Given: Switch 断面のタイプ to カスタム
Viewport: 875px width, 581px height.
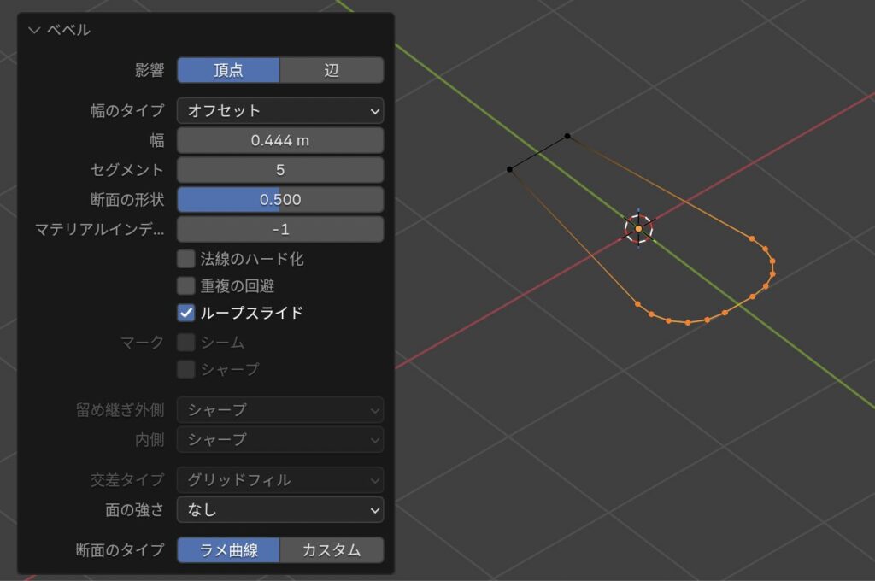Looking at the screenshot, I should click(x=332, y=550).
